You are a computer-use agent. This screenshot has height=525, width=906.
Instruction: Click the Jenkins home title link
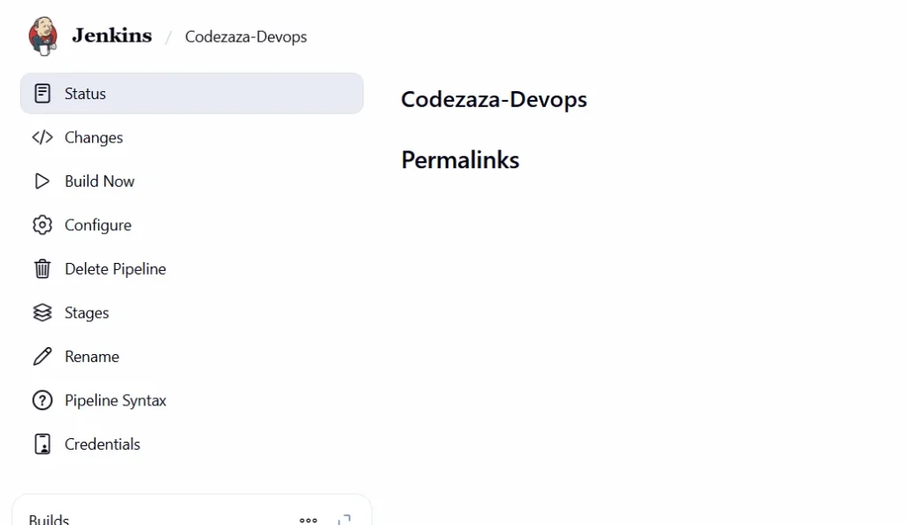[111, 36]
